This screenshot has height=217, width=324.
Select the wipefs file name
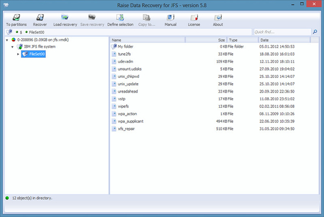(x=123, y=106)
